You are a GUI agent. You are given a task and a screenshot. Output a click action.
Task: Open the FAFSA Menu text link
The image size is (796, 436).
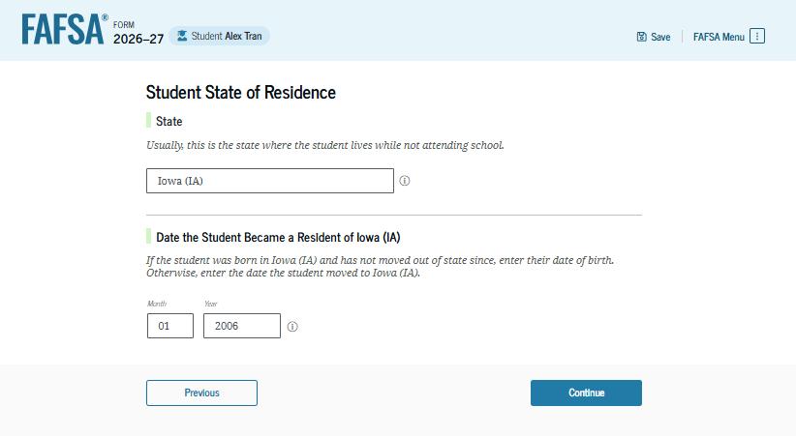719,37
